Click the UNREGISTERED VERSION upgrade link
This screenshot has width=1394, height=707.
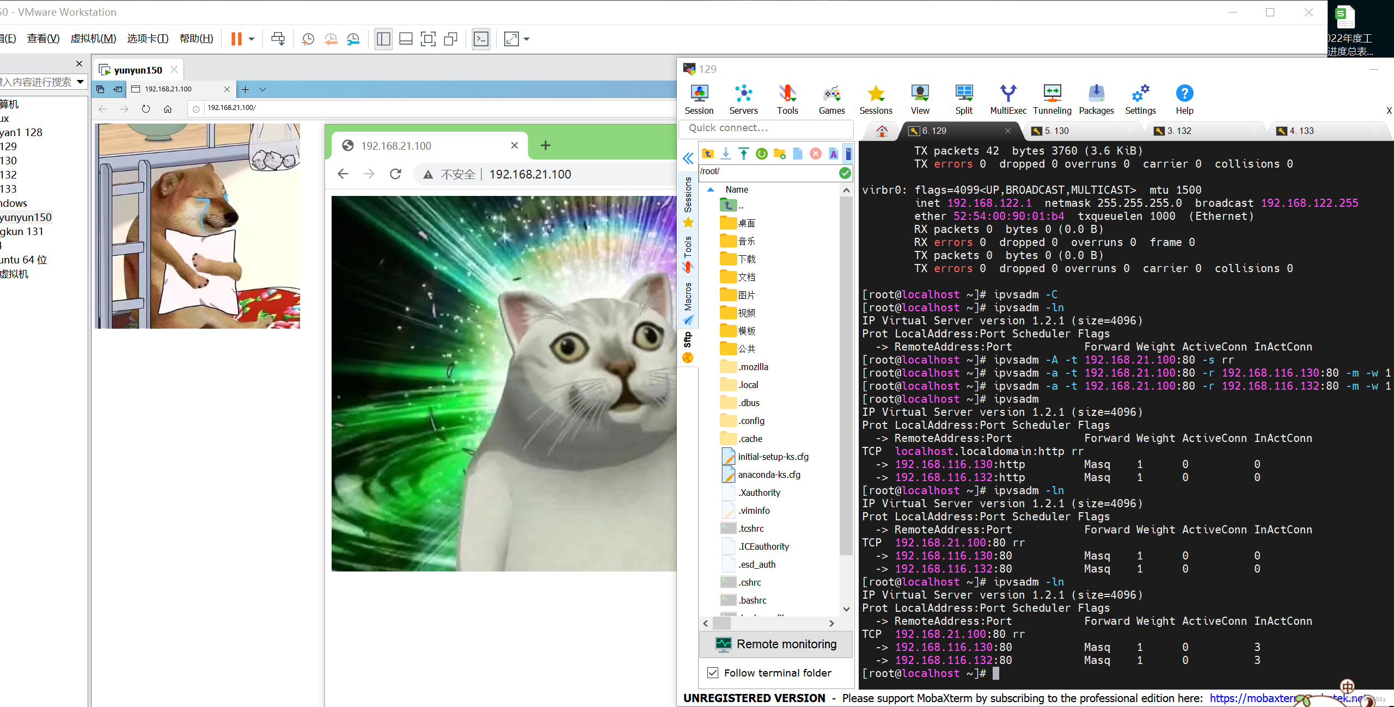coord(1291,697)
